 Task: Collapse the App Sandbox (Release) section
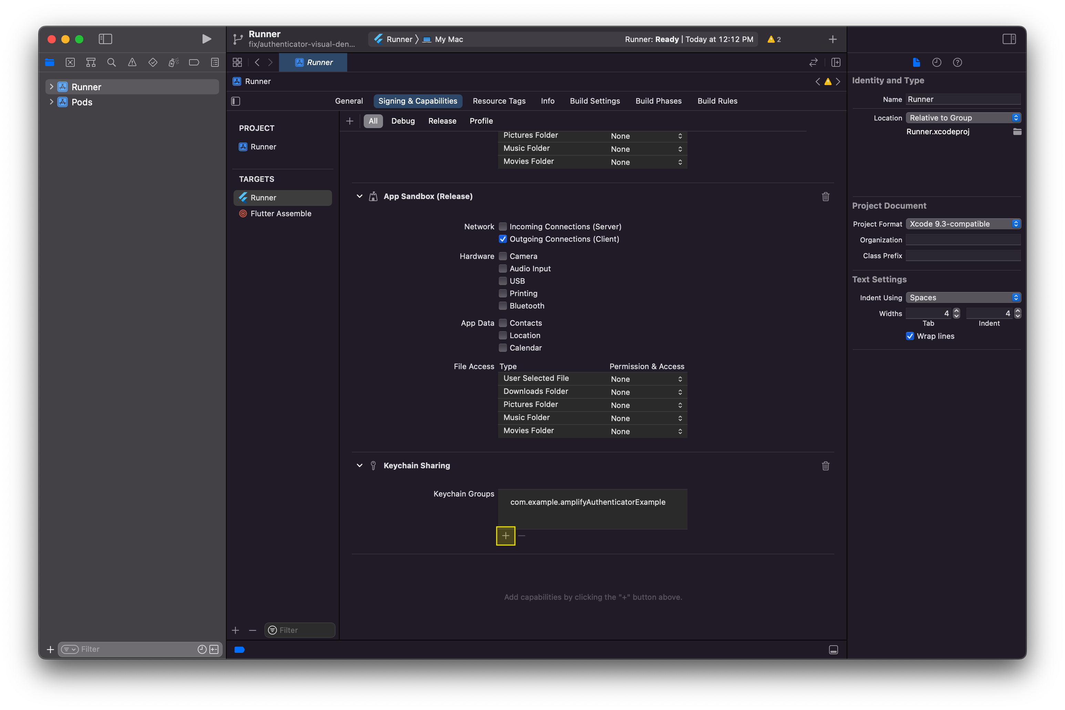(359, 196)
